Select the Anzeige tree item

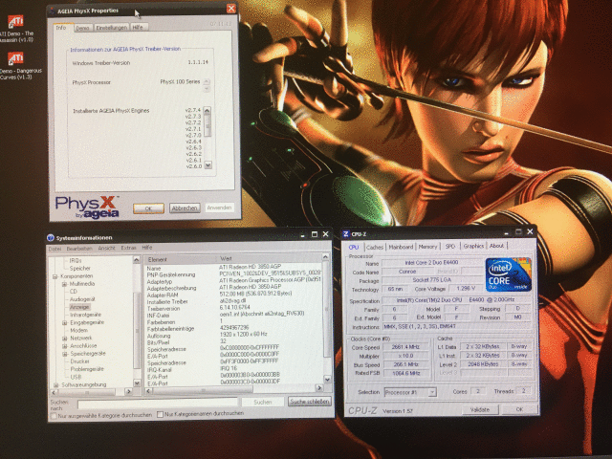[79, 307]
